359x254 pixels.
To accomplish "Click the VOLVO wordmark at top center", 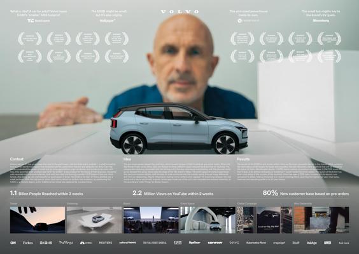I will tap(179, 11).
